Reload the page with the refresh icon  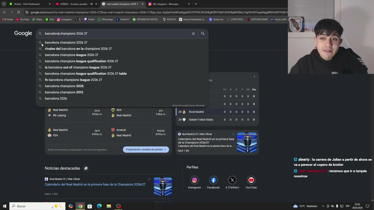[x=18, y=12]
